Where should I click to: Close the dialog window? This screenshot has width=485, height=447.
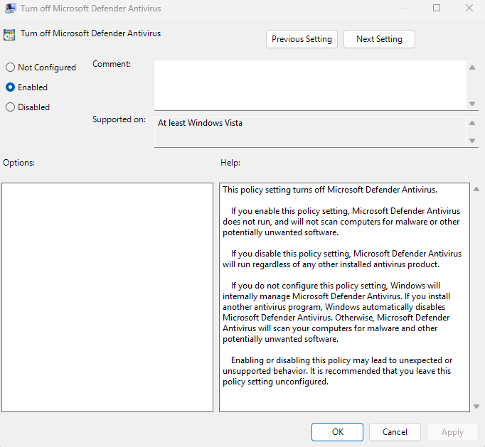469,8
